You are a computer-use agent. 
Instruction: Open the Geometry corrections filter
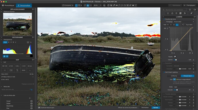coord(180,13)
